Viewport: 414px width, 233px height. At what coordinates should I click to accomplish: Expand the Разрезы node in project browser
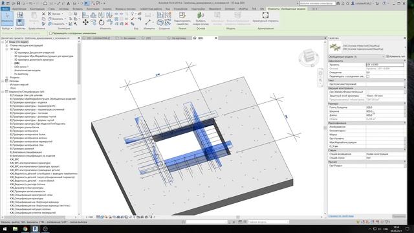point(7,78)
